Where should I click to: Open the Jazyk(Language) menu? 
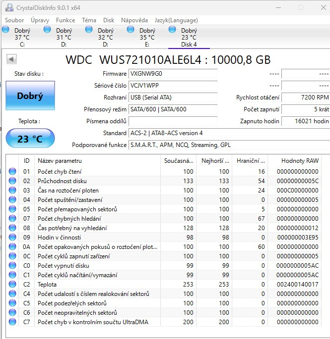pyautogui.click(x=176, y=20)
